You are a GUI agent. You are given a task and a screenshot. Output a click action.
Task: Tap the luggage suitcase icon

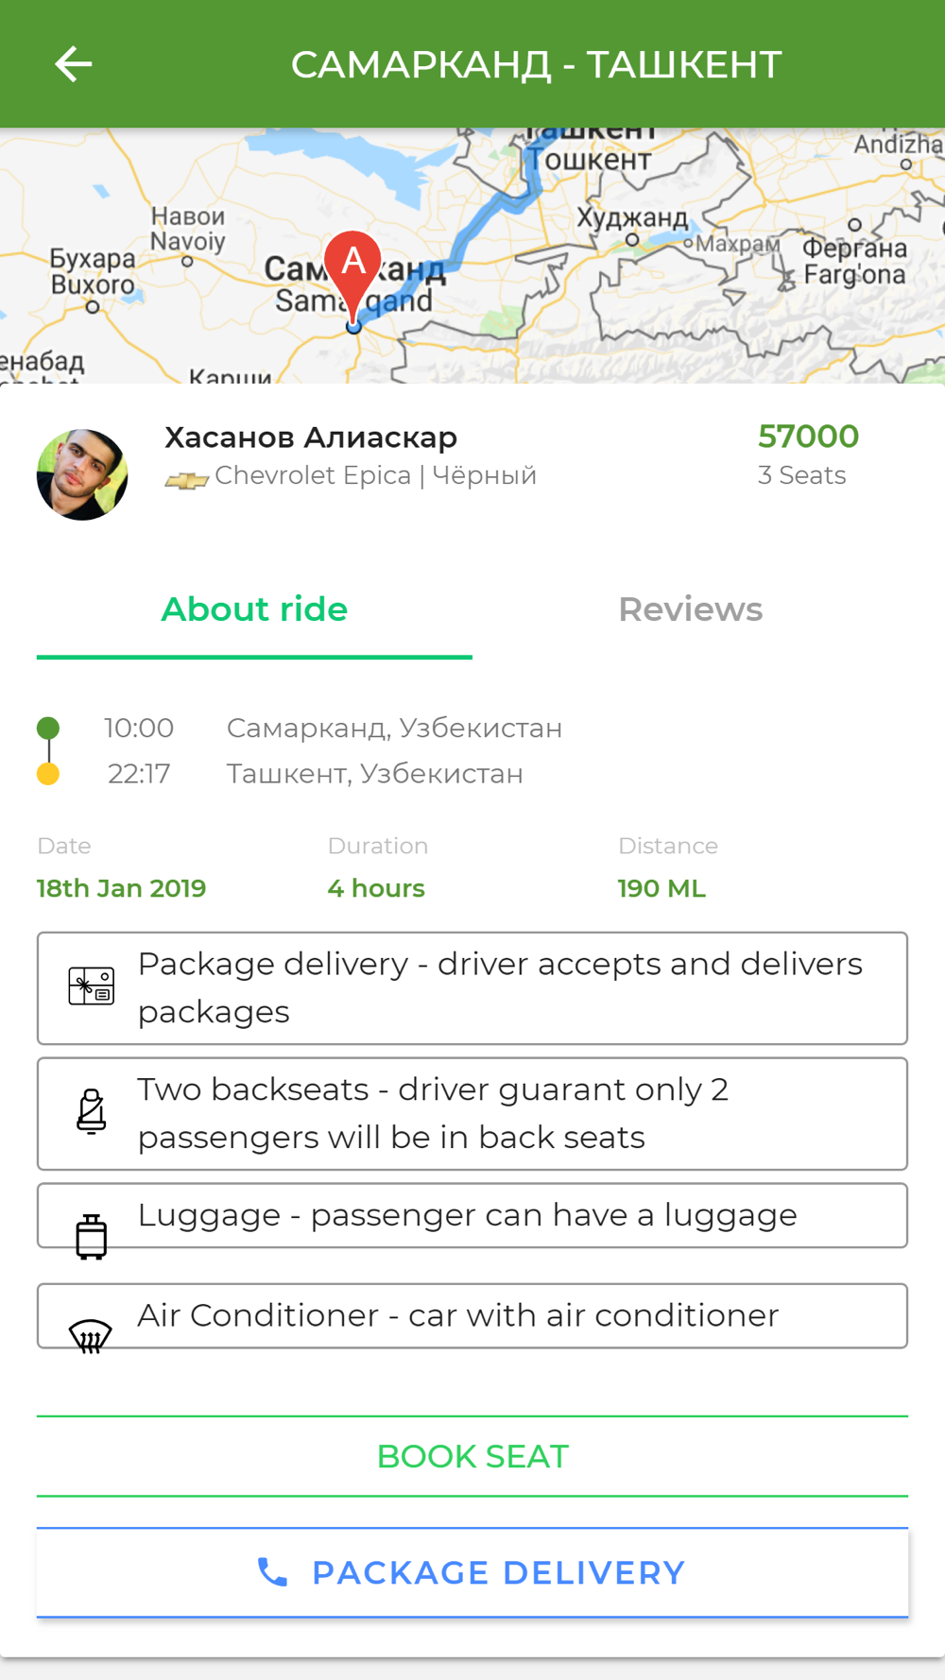pos(92,1236)
